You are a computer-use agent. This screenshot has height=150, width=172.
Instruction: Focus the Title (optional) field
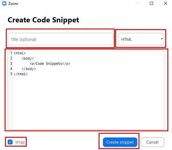pos(61,39)
